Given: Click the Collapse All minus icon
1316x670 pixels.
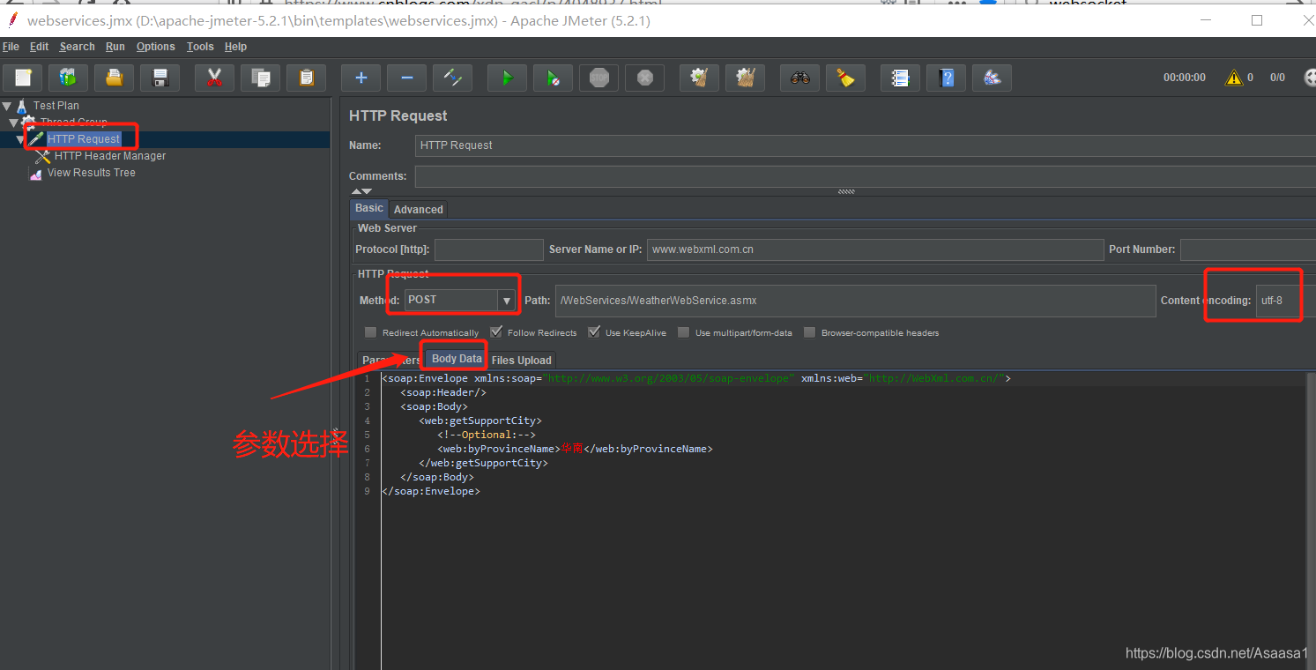Looking at the screenshot, I should (407, 78).
